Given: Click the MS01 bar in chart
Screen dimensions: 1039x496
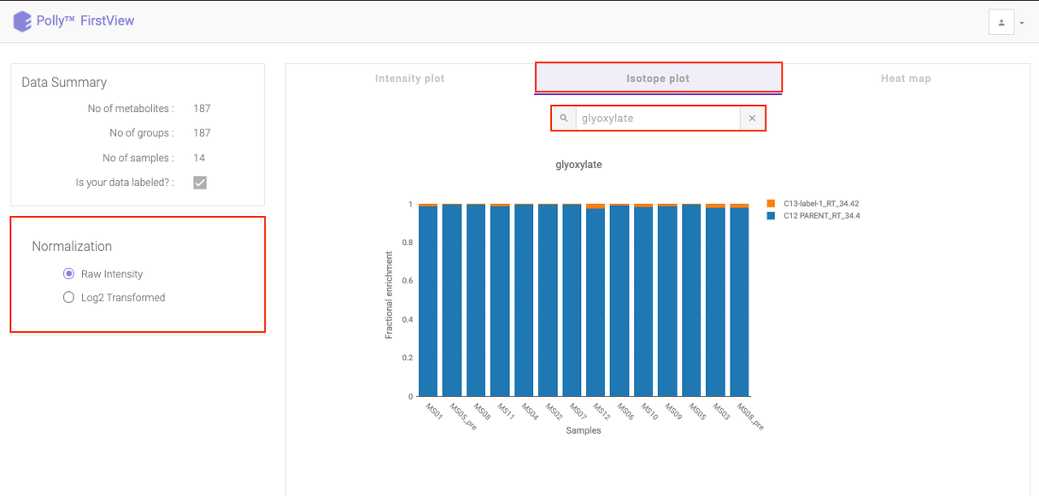Looking at the screenshot, I should point(428,301).
